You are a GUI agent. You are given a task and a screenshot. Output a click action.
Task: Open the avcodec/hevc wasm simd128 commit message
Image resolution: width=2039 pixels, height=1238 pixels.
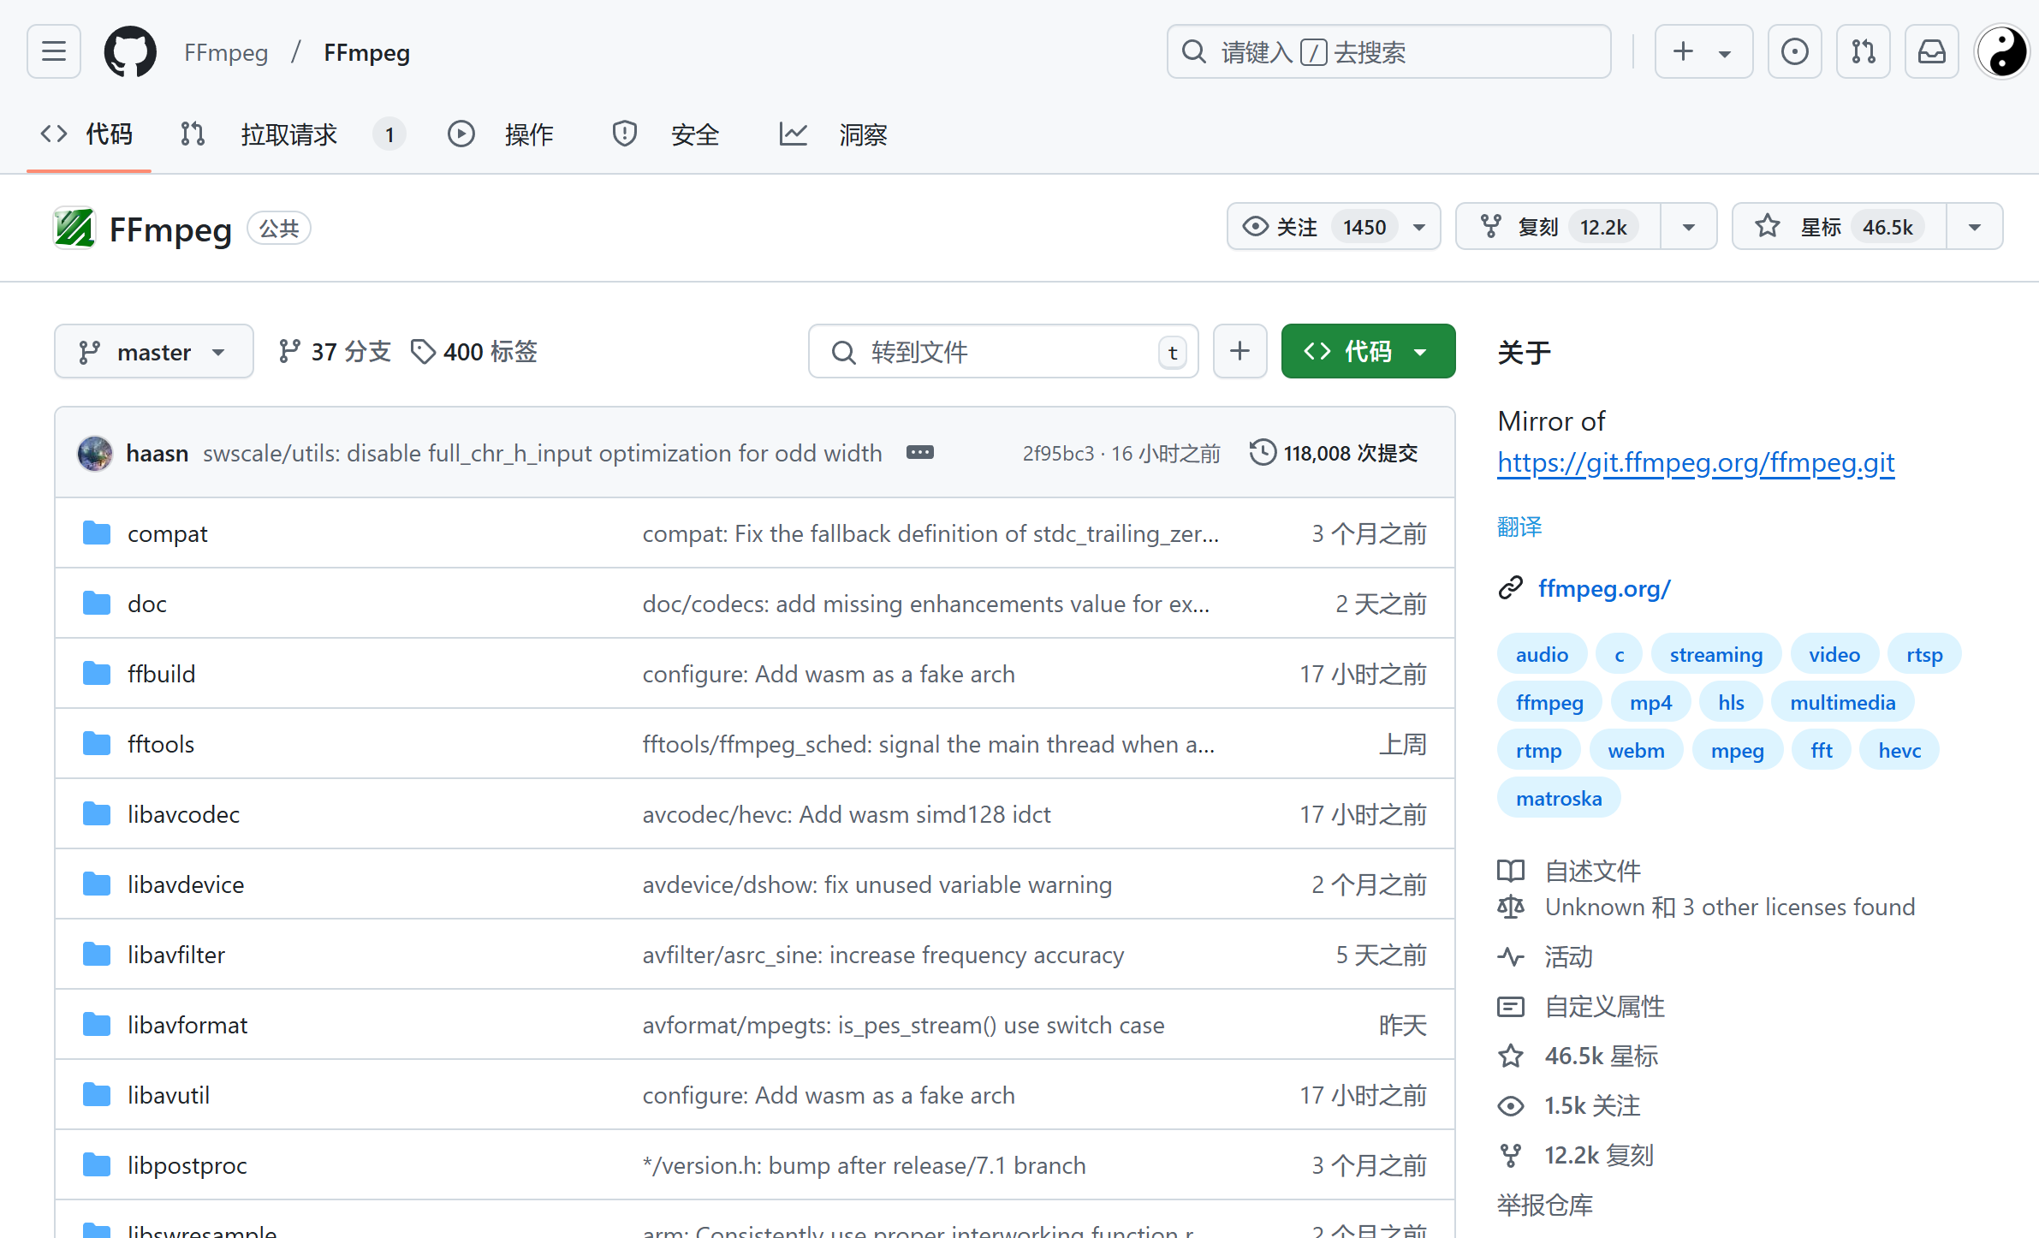click(847, 814)
